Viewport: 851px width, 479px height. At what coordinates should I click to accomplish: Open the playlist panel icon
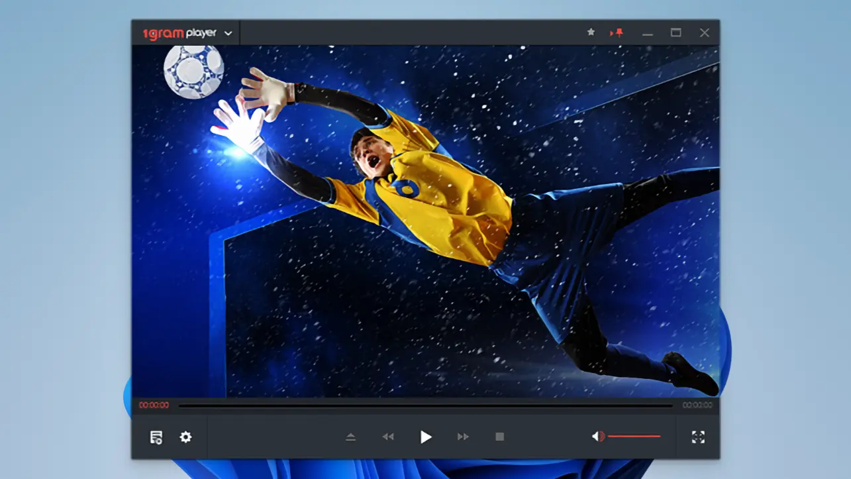pyautogui.click(x=156, y=437)
